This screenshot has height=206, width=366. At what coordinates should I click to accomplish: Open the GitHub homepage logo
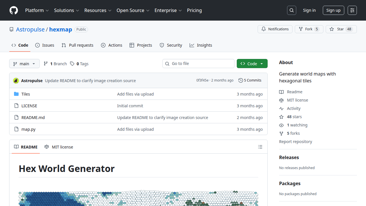pos(14,10)
